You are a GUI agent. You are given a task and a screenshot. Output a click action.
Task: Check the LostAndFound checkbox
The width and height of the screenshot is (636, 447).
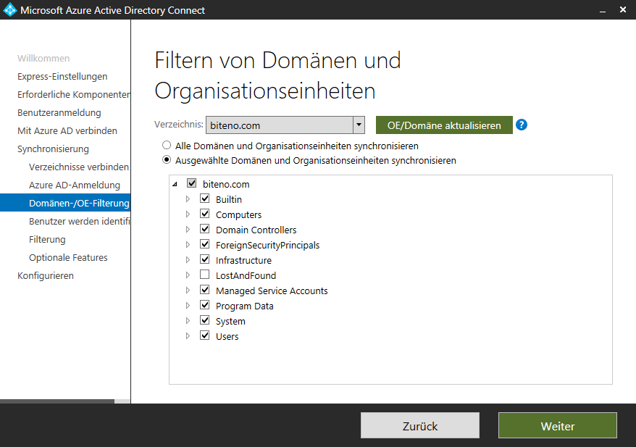(204, 275)
